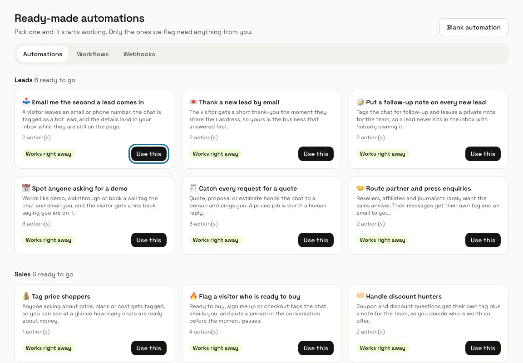This screenshot has height=363, width=523.
Task: Click the love-letter emoji beside 'Thank a new lead by email'
Action: point(193,102)
